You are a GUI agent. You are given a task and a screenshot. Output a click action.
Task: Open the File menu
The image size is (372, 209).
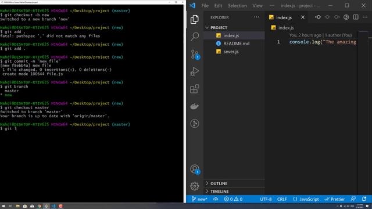(x=205, y=6)
